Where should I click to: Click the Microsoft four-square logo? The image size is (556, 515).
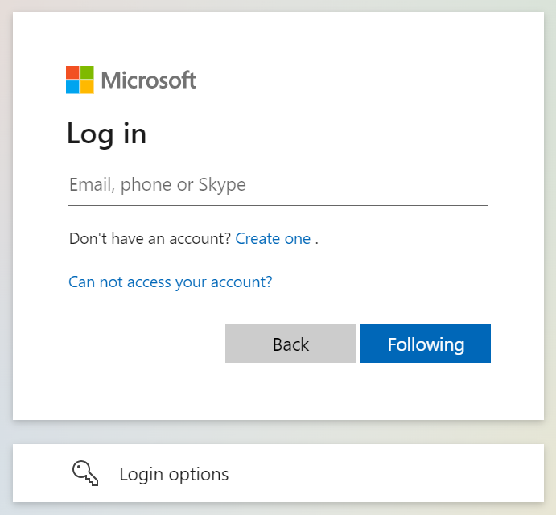pyautogui.click(x=80, y=80)
